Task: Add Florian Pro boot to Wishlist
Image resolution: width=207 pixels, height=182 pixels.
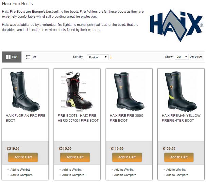Action: pyautogui.click(x=20, y=170)
